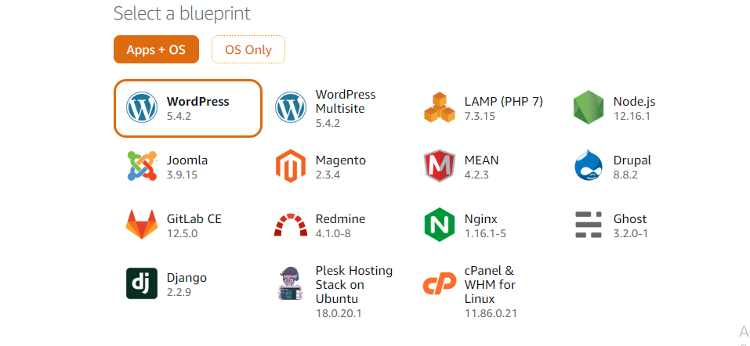Choose the Node.js green hexagon icon
The width and height of the screenshot is (750, 346).
pyautogui.click(x=588, y=107)
